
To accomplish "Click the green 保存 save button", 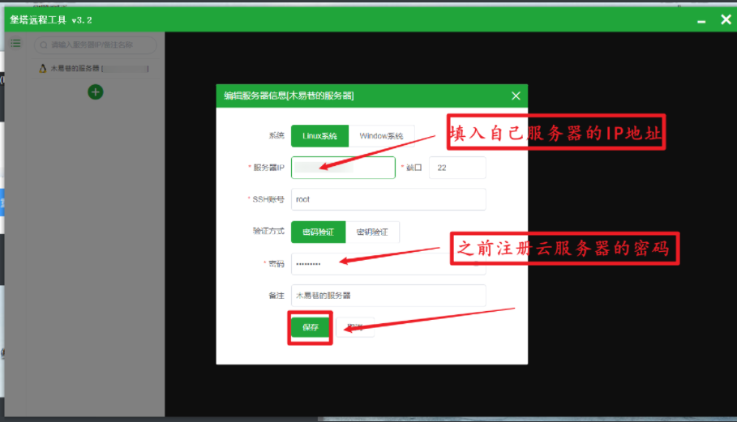I will click(x=311, y=327).
